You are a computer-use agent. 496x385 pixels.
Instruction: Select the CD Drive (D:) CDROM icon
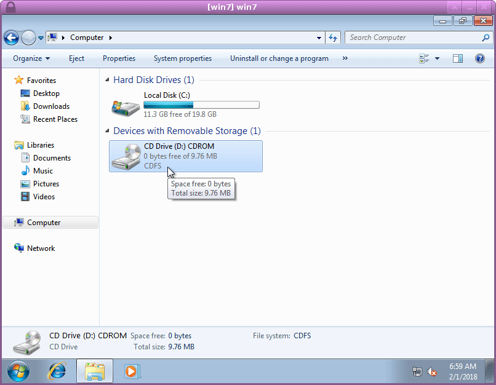point(126,156)
